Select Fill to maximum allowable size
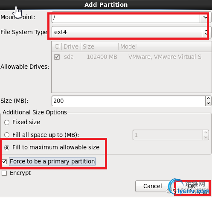The image size is (212, 198). pos(7,148)
